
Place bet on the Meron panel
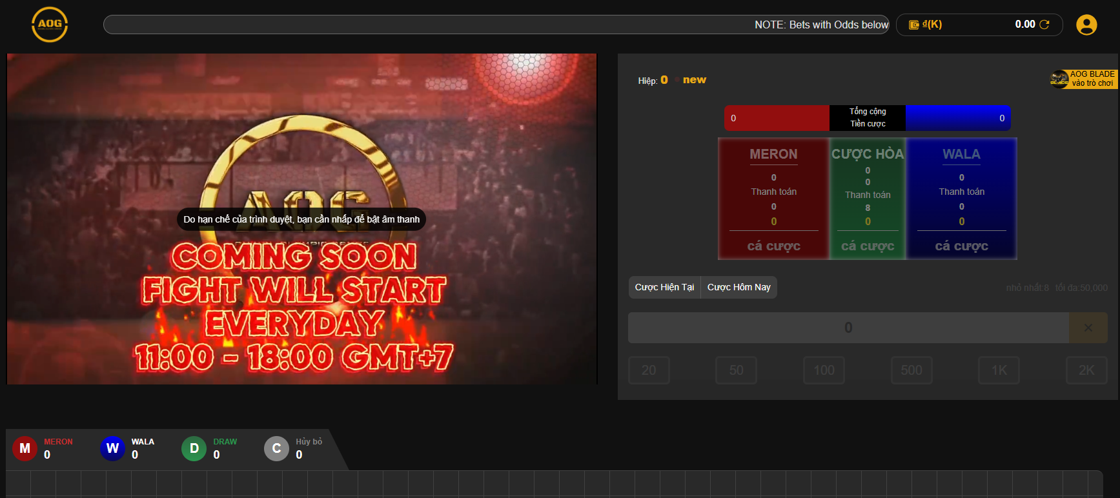point(773,246)
